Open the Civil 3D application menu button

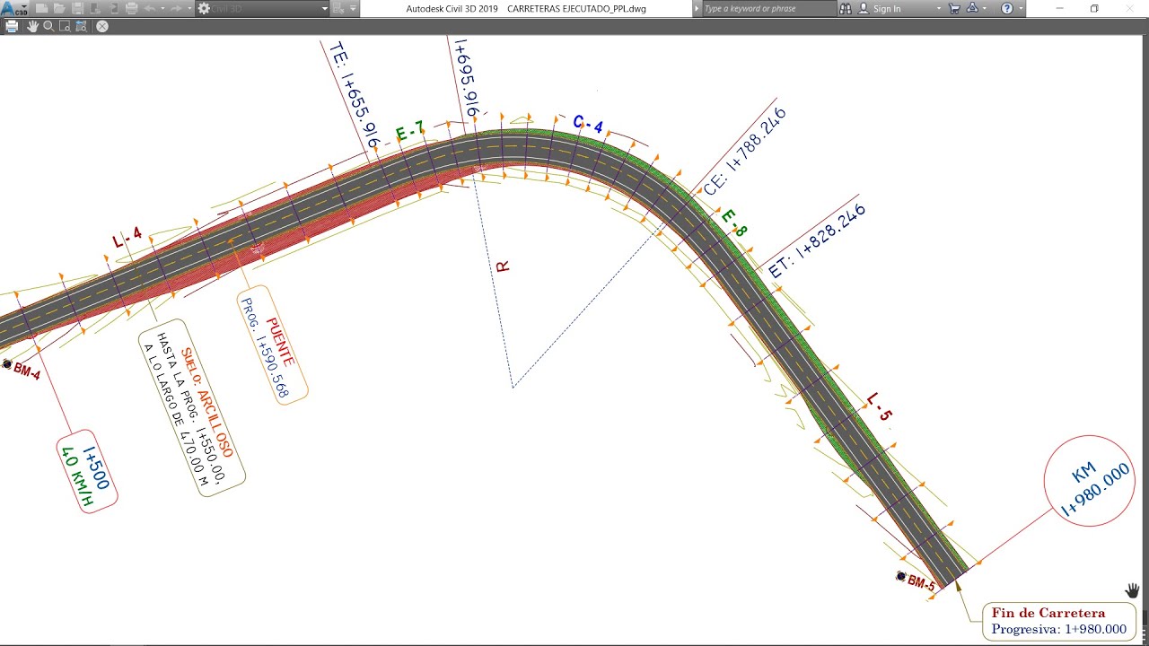click(13, 9)
